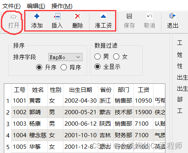Expand the 排序字段 EmpNo combo box

pos(65,57)
